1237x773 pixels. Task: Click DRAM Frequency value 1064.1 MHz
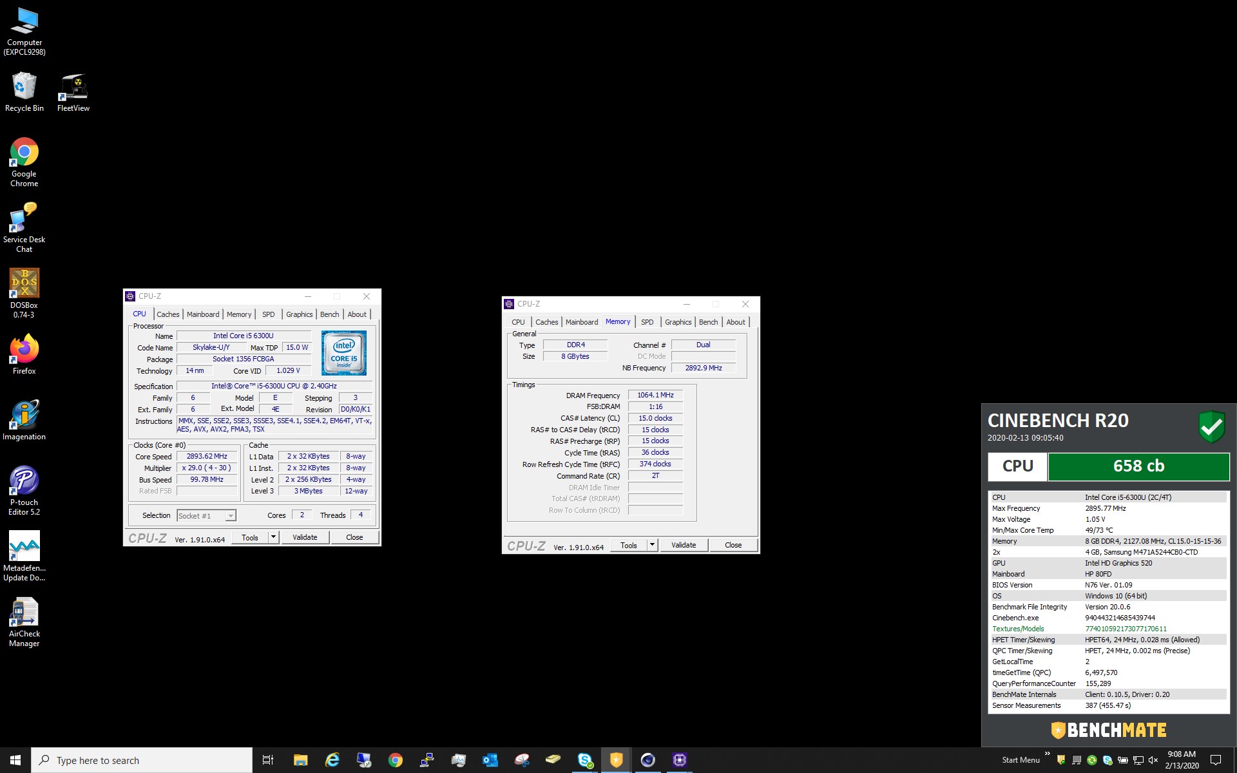point(655,395)
